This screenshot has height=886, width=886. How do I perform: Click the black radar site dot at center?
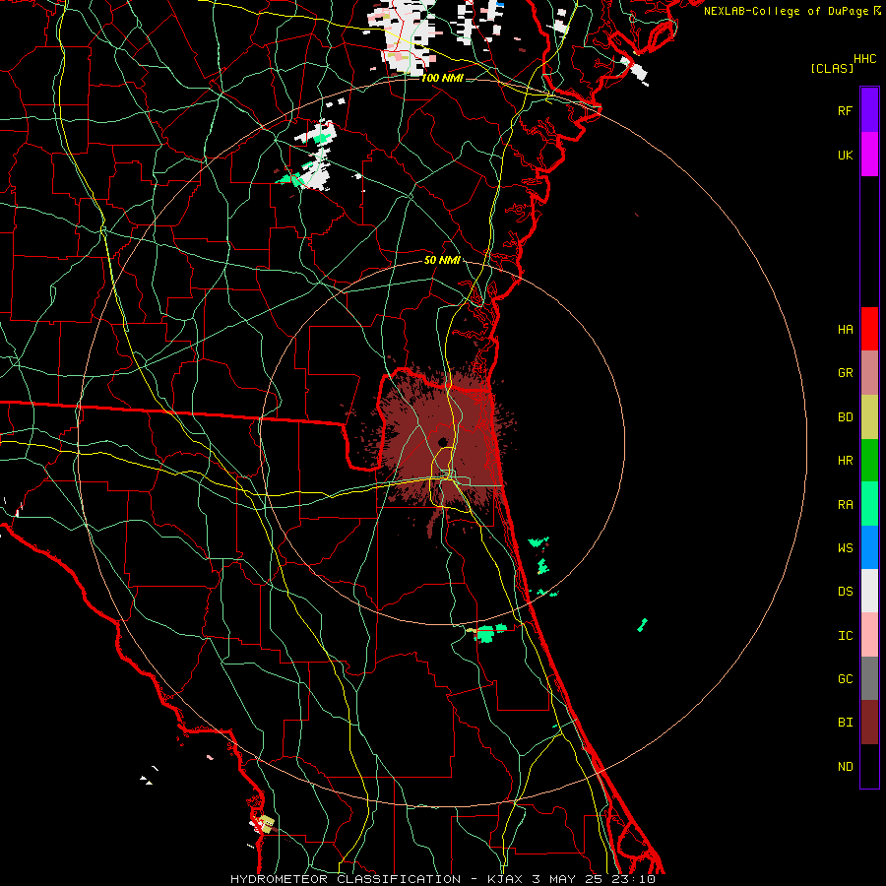pos(442,441)
